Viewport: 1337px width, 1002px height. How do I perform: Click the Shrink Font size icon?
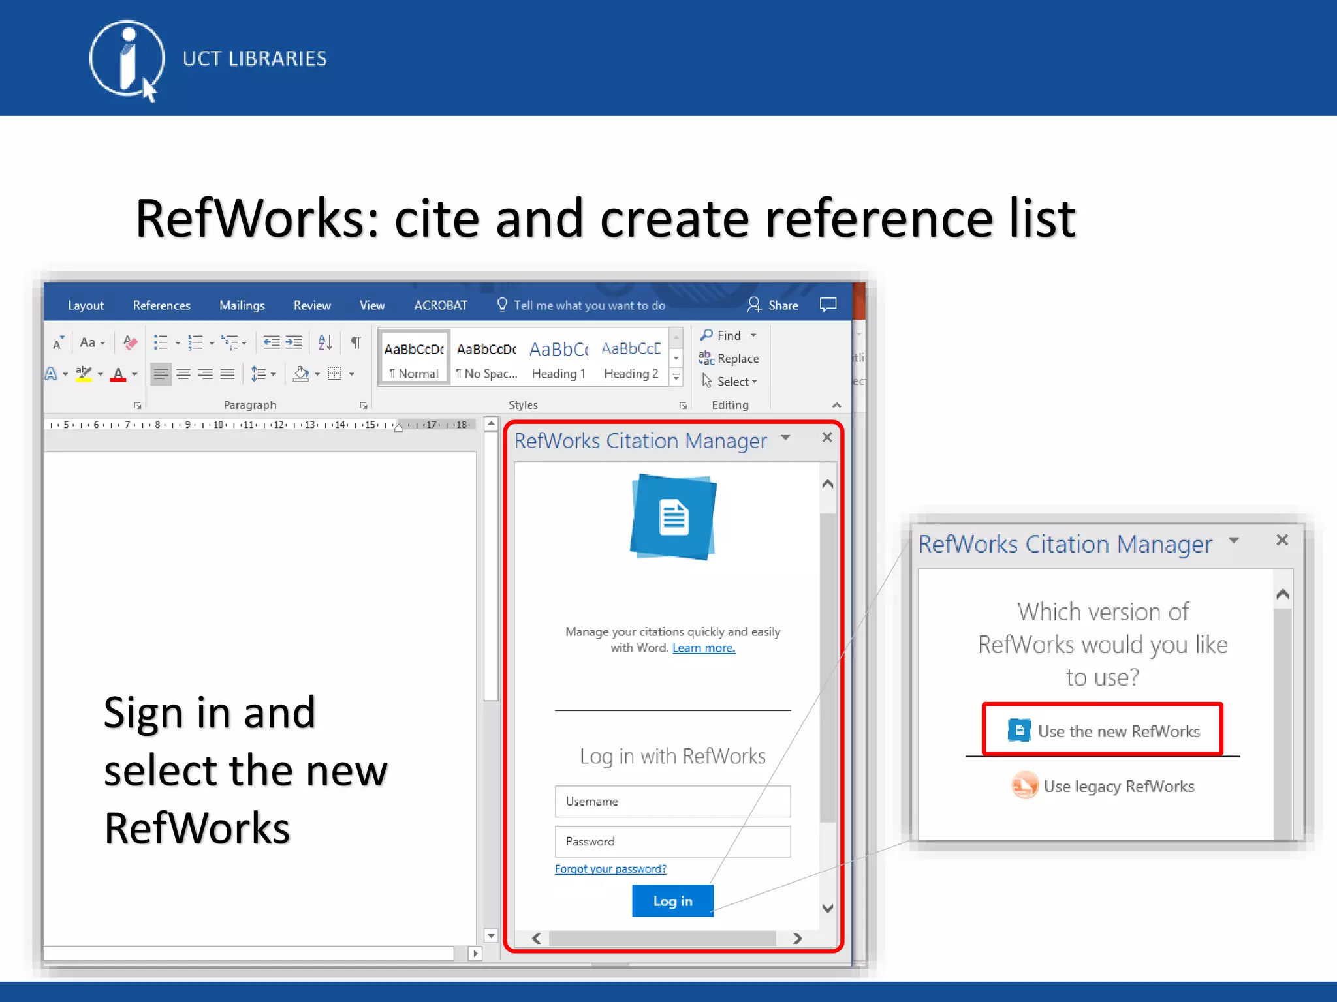57,342
